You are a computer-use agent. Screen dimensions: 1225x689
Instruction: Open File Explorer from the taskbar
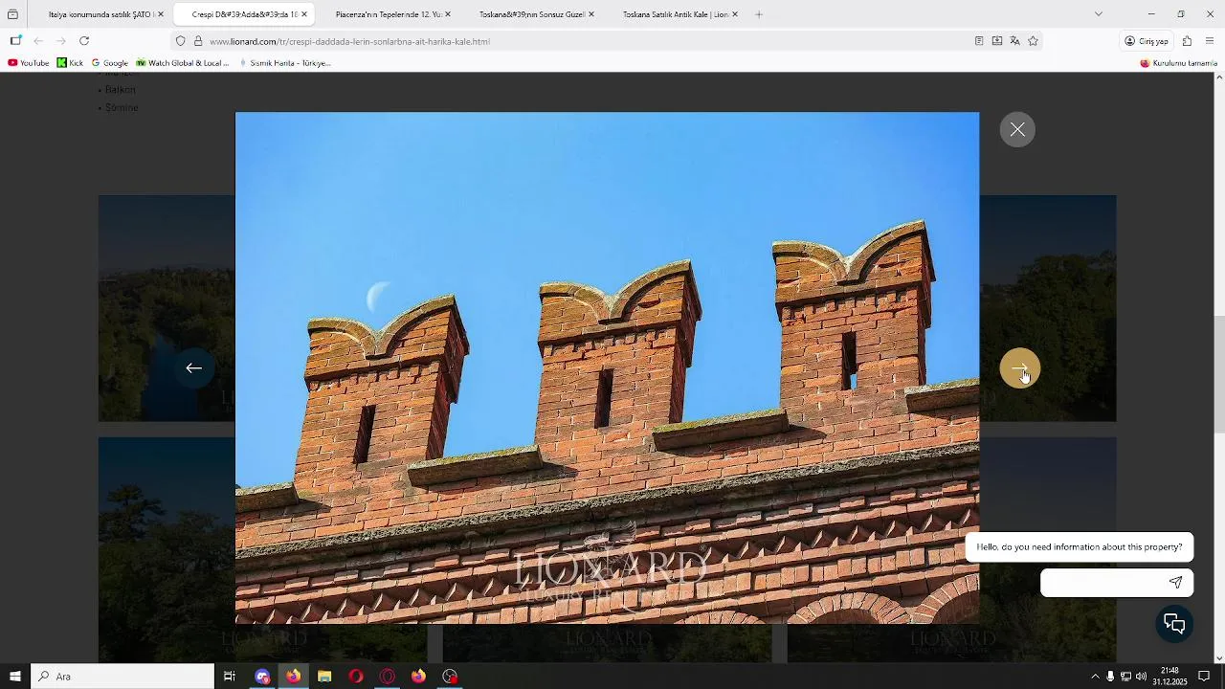click(x=324, y=677)
